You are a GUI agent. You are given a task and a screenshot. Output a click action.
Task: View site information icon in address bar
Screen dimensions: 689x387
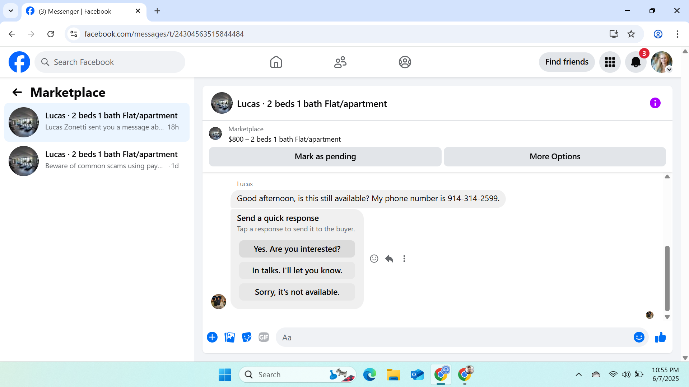tap(74, 34)
